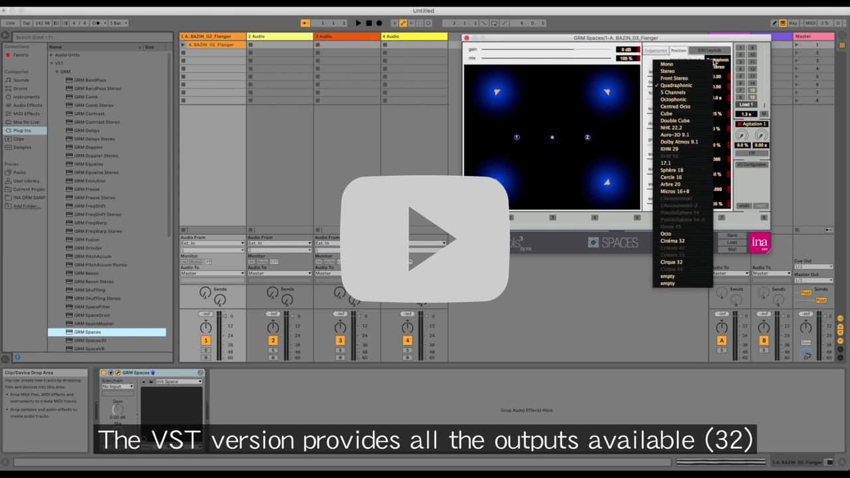The height and width of the screenshot is (478, 850).
Task: Open Packs under Places
Action: pyautogui.click(x=19, y=172)
